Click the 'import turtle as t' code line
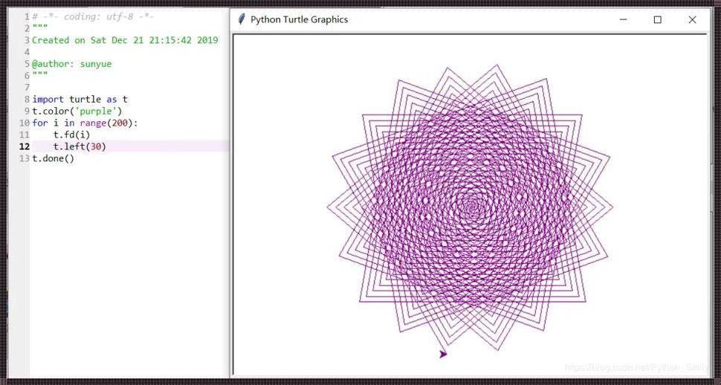This screenshot has height=385, width=721. [80, 99]
